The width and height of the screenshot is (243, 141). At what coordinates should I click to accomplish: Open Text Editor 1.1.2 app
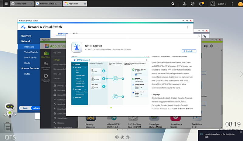pos(197,122)
